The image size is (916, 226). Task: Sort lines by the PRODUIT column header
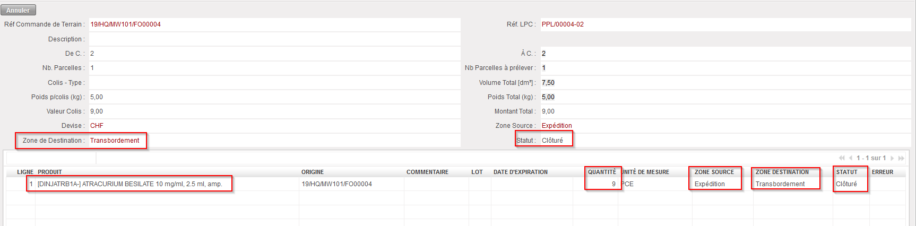coord(50,172)
